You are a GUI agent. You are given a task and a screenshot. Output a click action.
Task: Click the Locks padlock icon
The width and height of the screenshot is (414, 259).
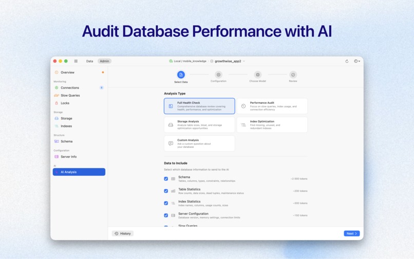click(57, 103)
